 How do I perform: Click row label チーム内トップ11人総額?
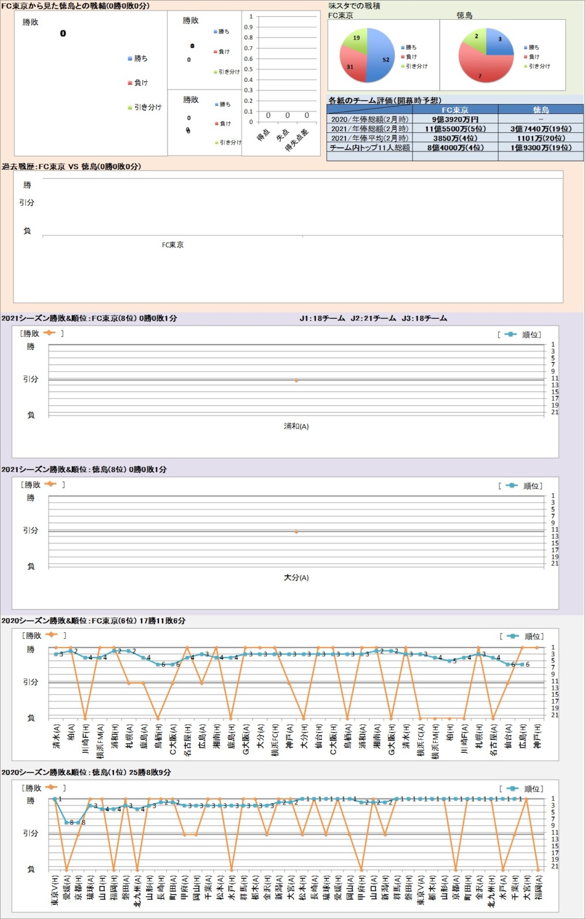pos(370,147)
